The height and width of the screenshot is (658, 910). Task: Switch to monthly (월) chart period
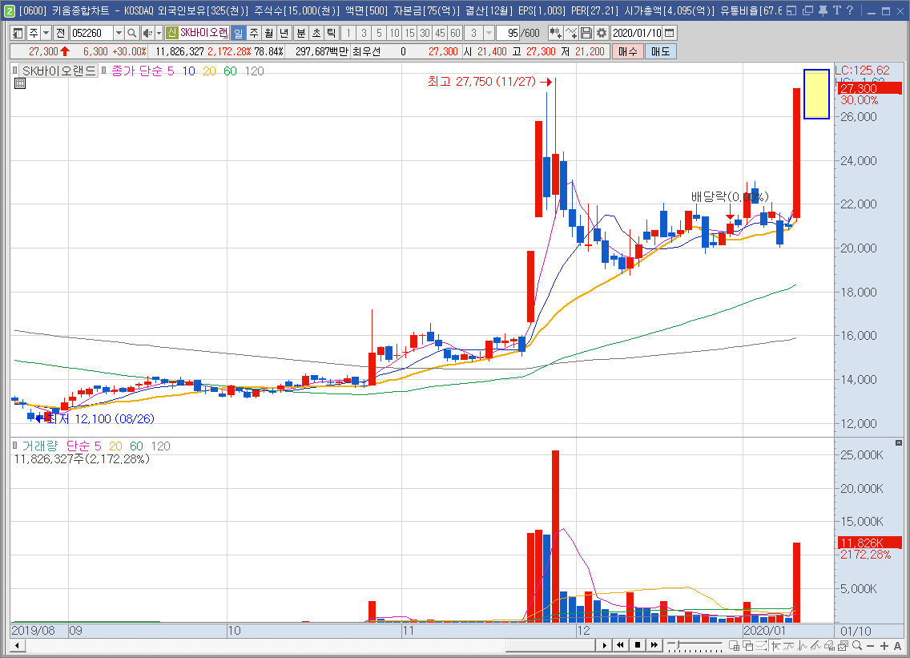pyautogui.click(x=268, y=33)
